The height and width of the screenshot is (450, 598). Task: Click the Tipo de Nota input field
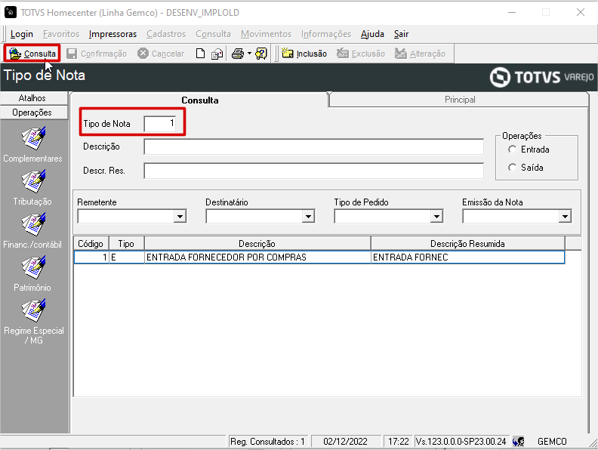coord(160,124)
